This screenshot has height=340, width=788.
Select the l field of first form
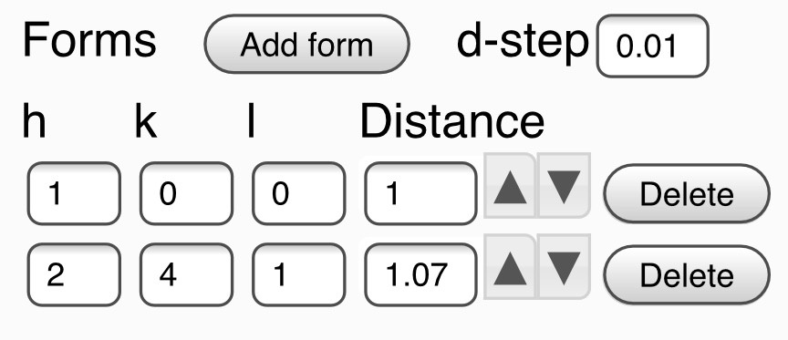[299, 193]
